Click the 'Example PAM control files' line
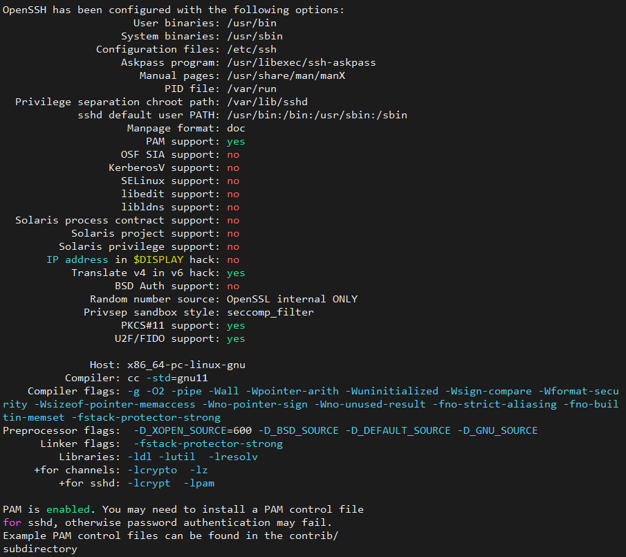 170,536
